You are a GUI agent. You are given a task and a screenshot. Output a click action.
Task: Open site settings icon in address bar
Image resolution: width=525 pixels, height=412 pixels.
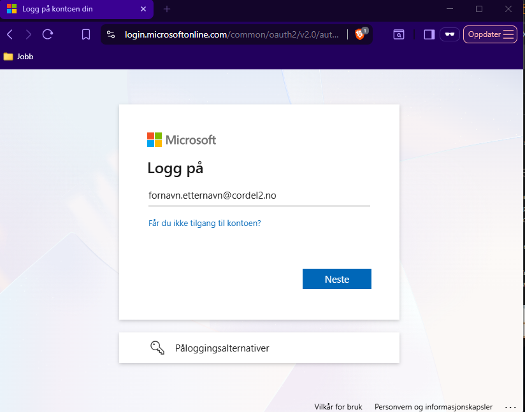coord(111,34)
